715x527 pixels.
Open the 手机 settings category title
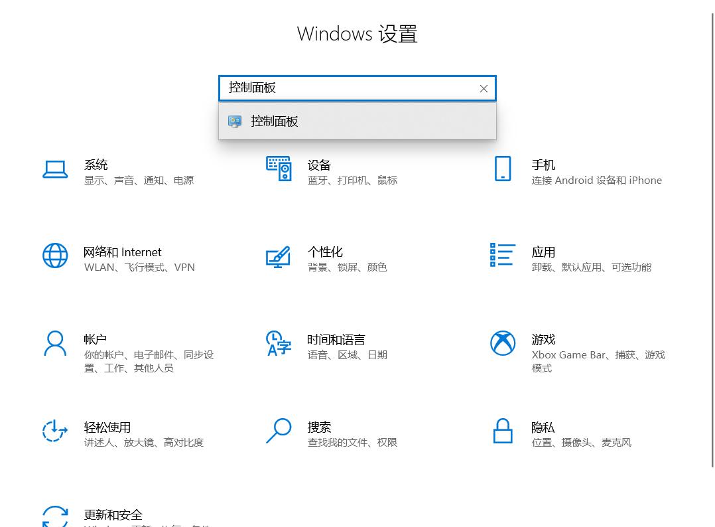point(543,165)
